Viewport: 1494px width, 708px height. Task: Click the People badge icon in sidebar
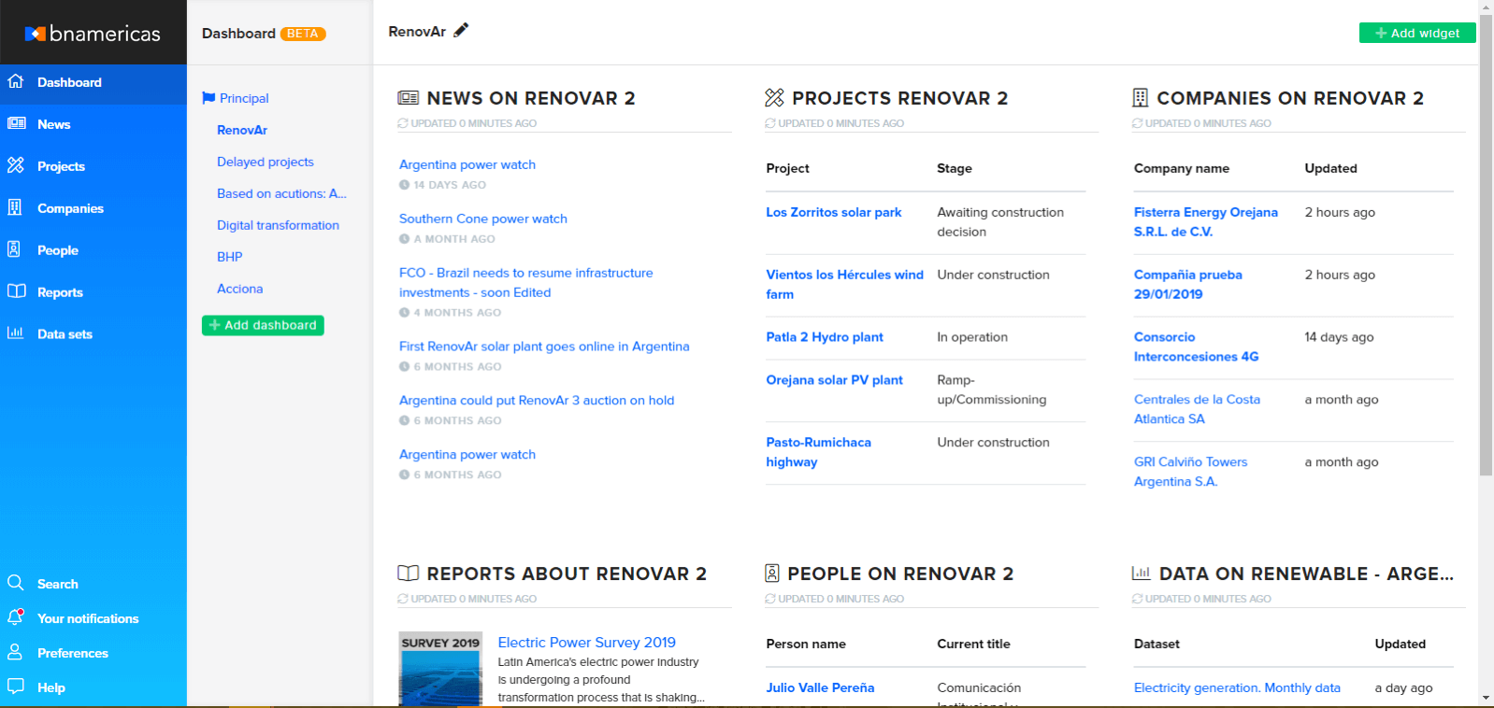tap(14, 249)
